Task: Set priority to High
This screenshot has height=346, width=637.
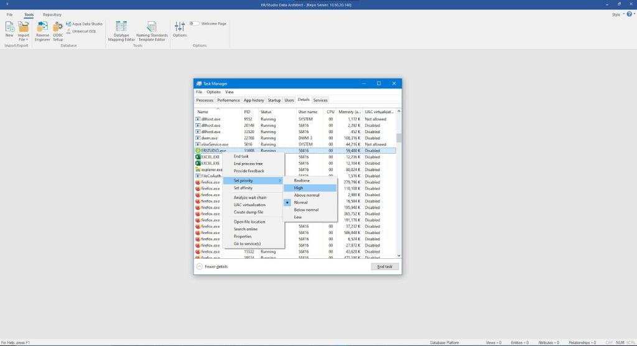Action: tap(310, 188)
